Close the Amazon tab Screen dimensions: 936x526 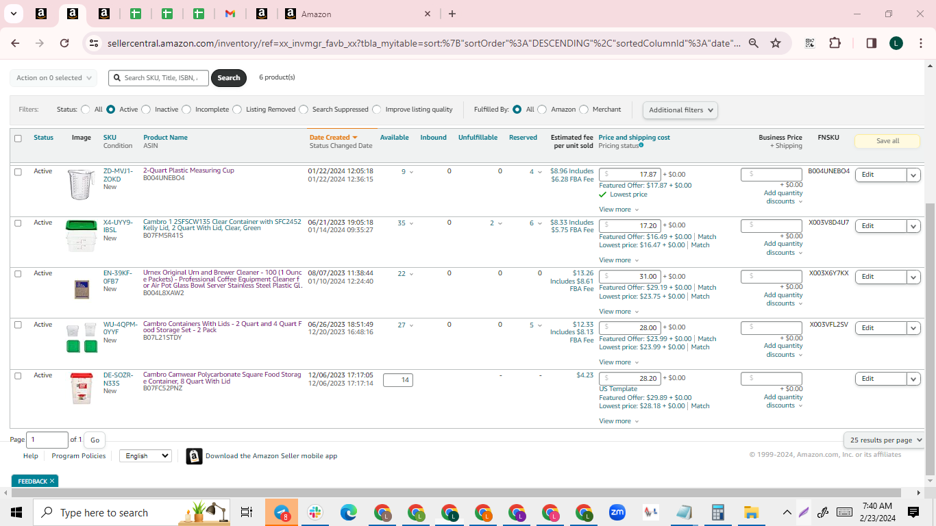(428, 14)
